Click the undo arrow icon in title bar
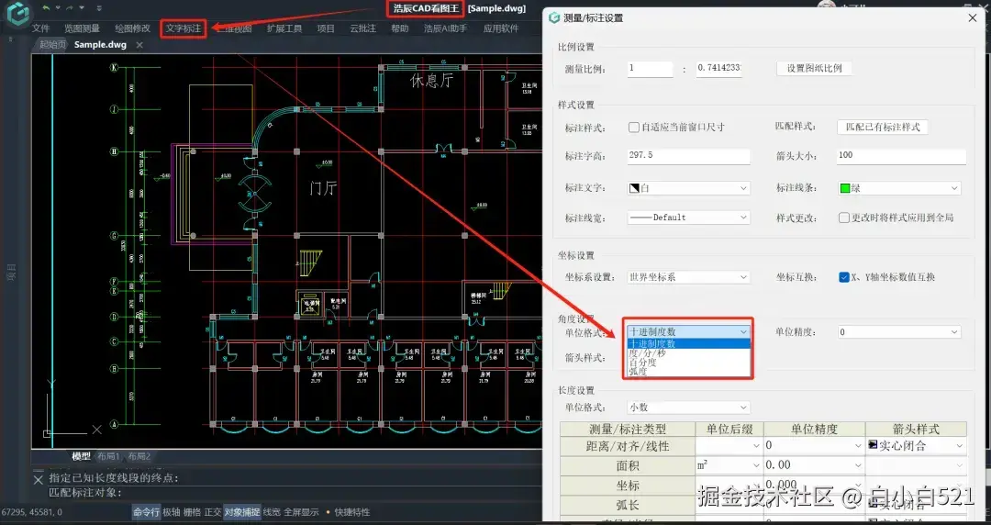 (46, 7)
